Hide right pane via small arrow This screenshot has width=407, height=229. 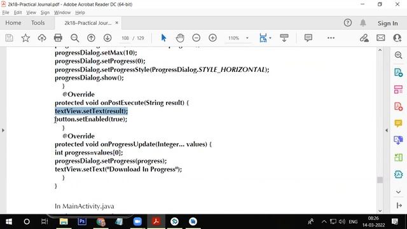[387, 130]
